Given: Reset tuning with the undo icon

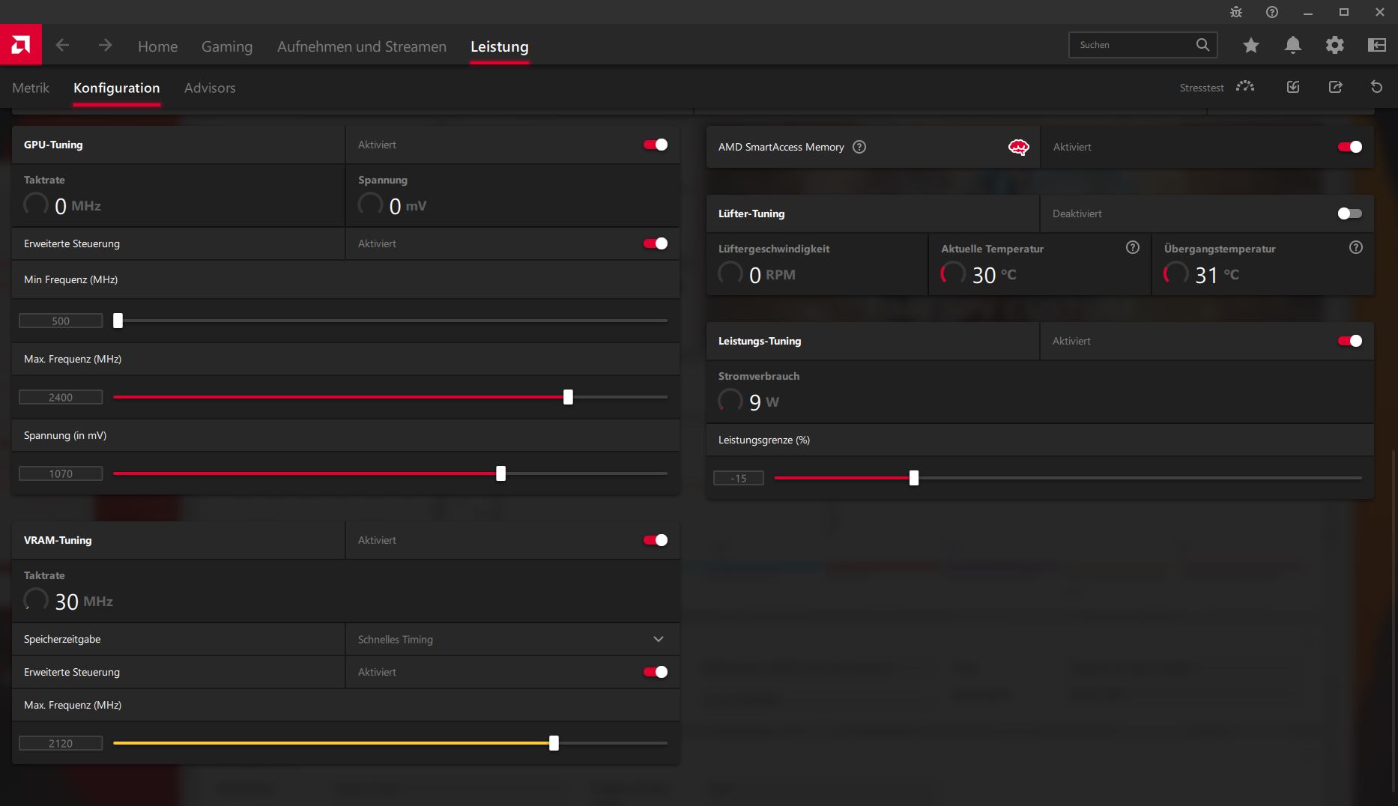Looking at the screenshot, I should [x=1377, y=87].
